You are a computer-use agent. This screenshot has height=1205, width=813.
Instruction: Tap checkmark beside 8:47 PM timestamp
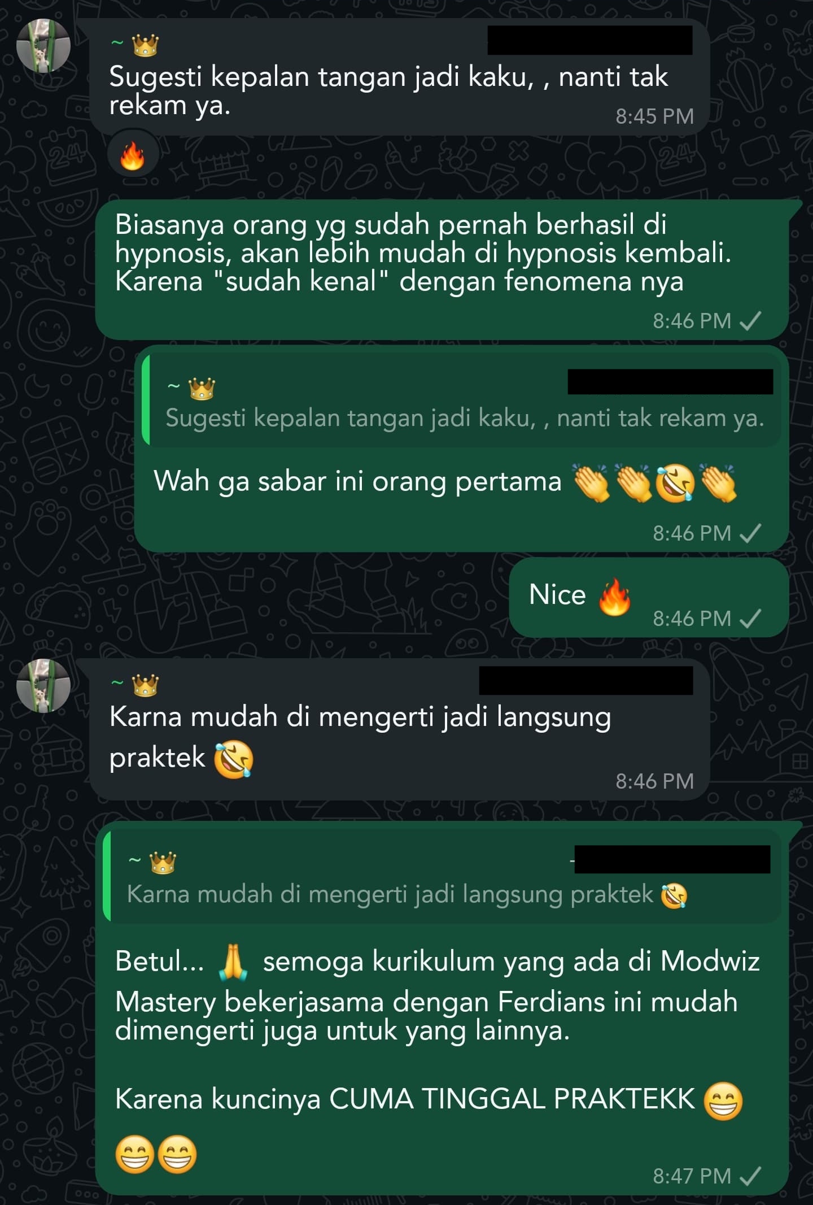pyautogui.click(x=750, y=1176)
